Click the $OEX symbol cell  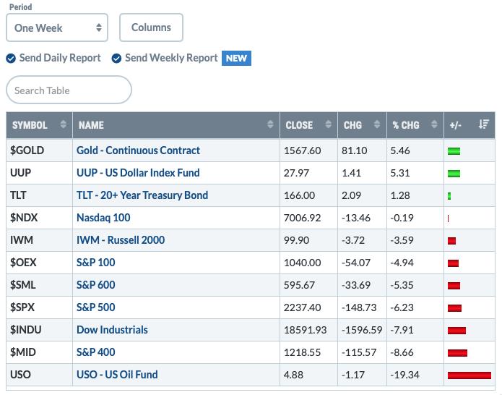(40, 263)
